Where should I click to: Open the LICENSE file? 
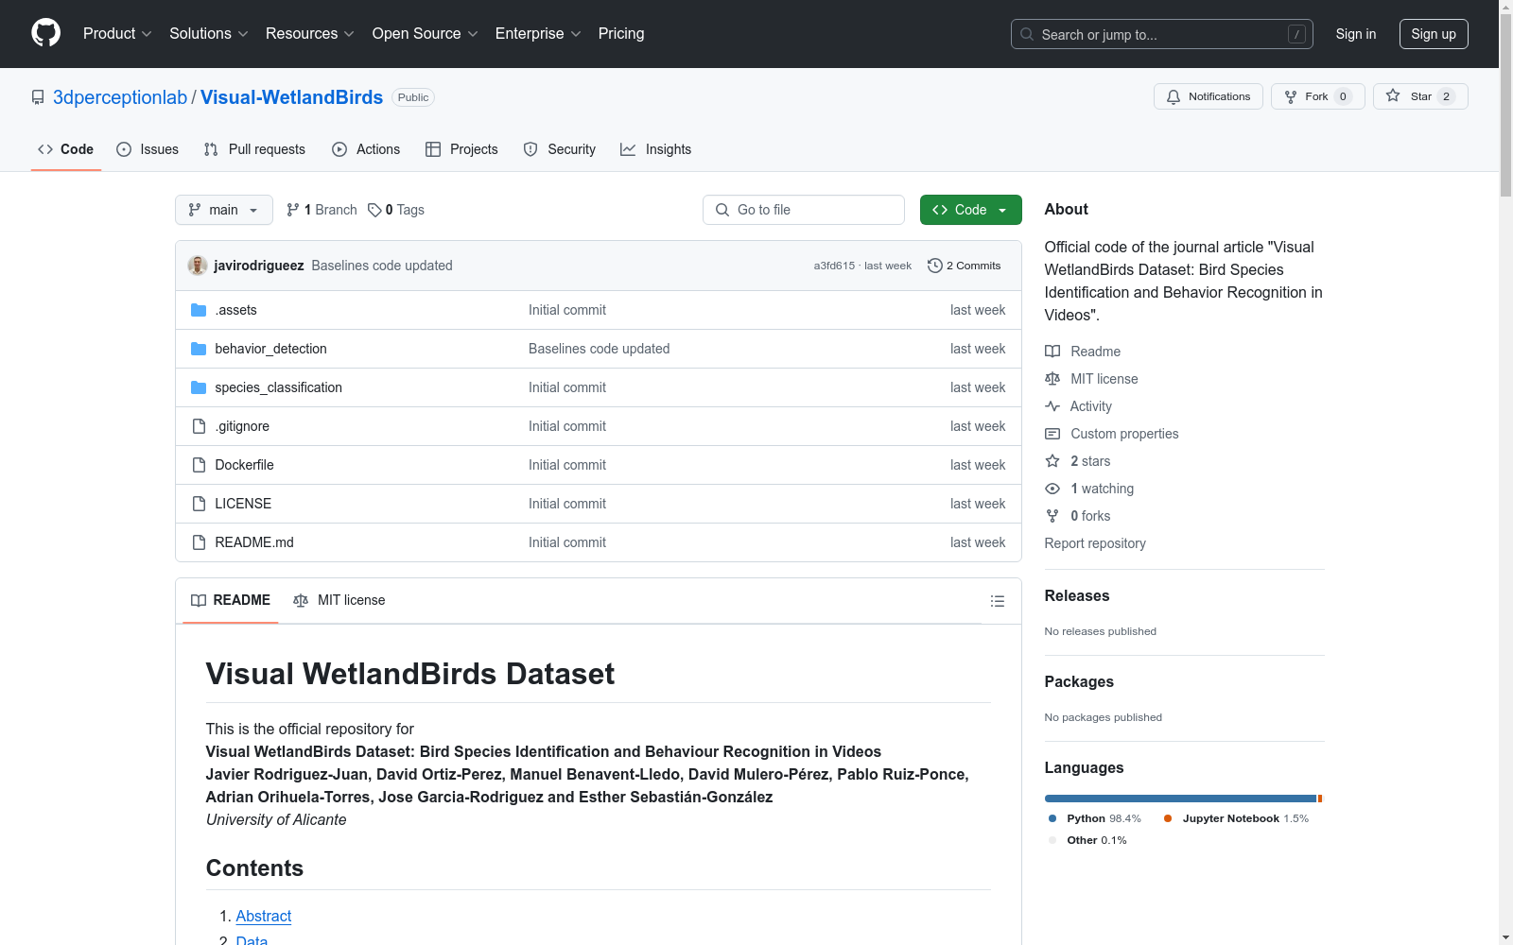coord(243,504)
